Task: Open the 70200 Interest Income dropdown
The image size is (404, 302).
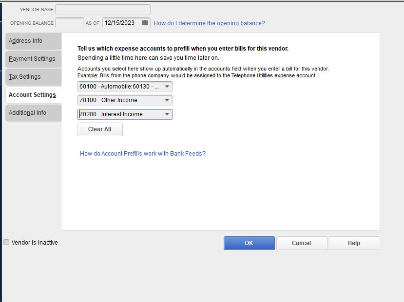Action: (167, 114)
